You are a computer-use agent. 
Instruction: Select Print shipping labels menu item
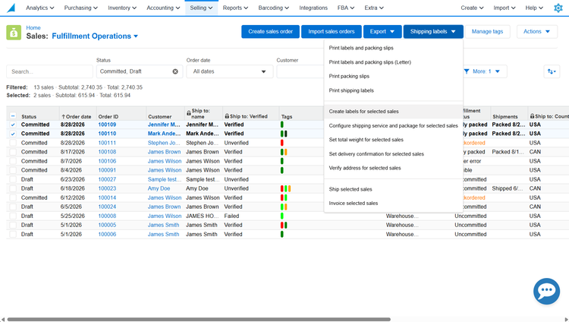[x=351, y=90]
